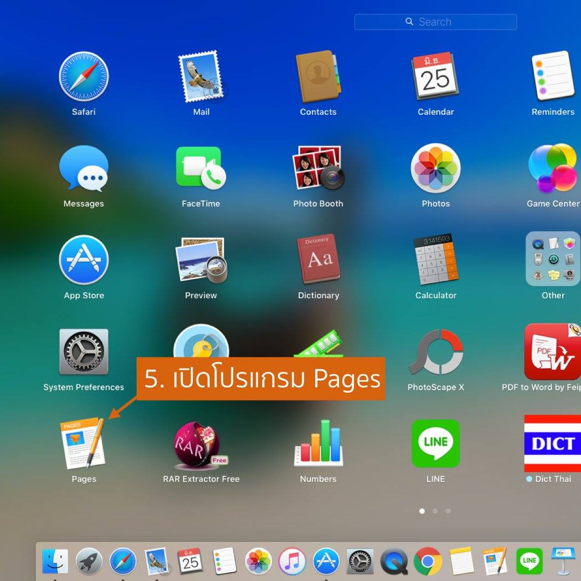Select the first Launchpad page dot
Viewport: 581px width, 581px height.
(422, 511)
